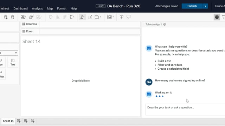Click the GA user avatar
Image resolution: width=225 pixels, height=126 pixels.
coord(149,82)
